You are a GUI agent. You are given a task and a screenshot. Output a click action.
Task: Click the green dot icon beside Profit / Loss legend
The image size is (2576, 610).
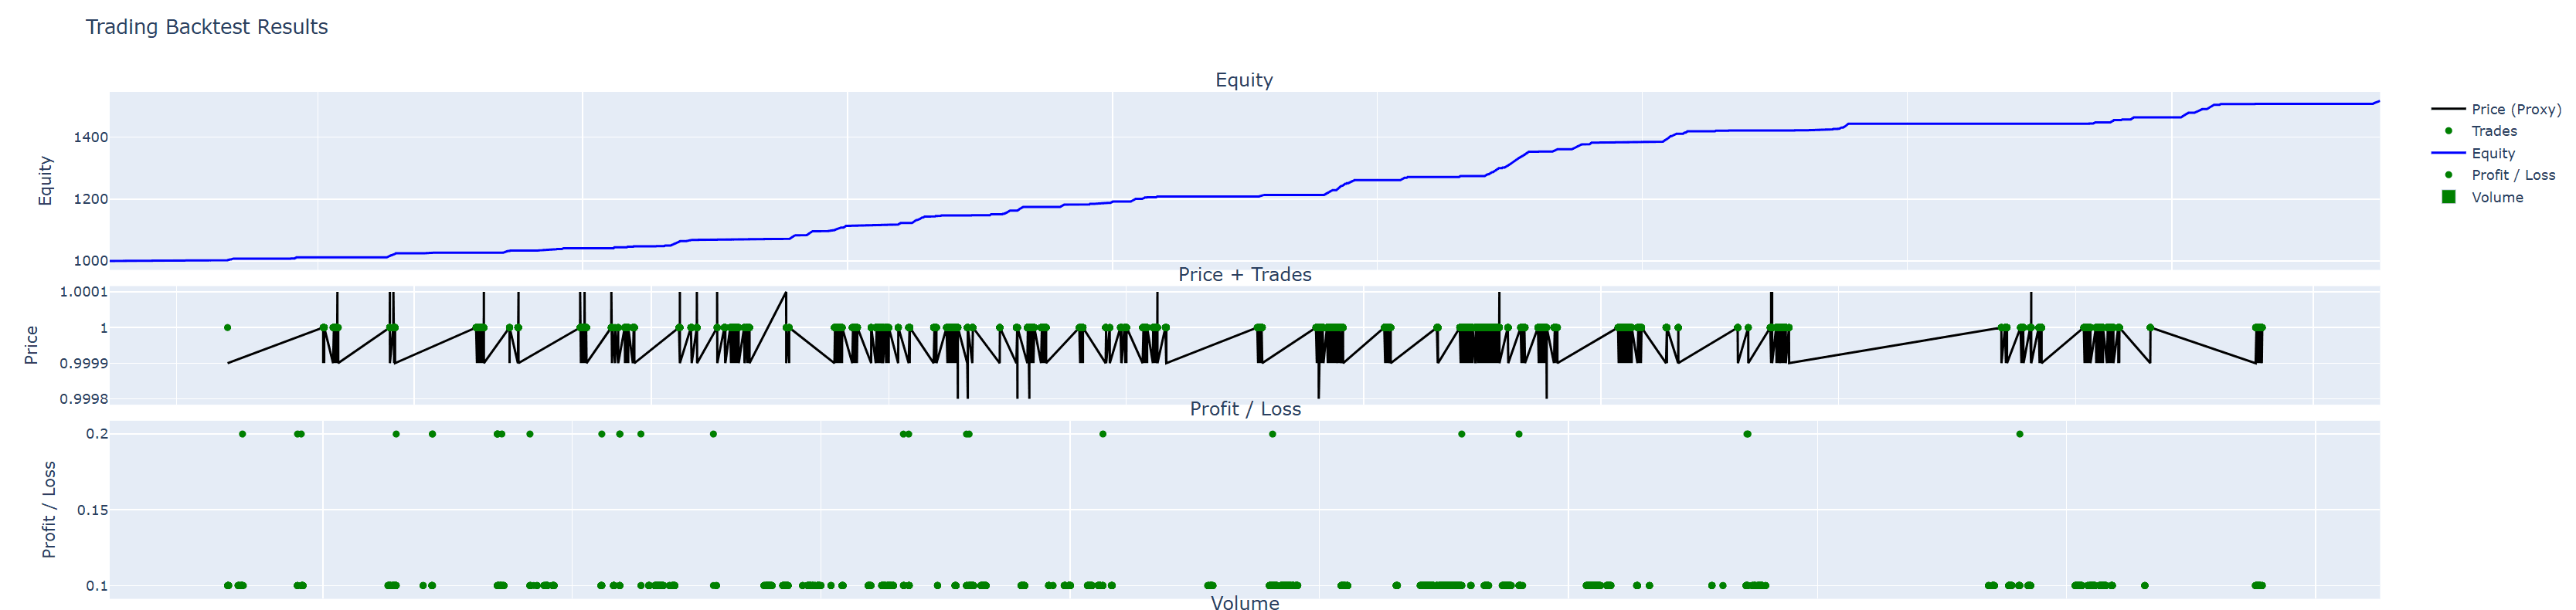tap(2448, 175)
